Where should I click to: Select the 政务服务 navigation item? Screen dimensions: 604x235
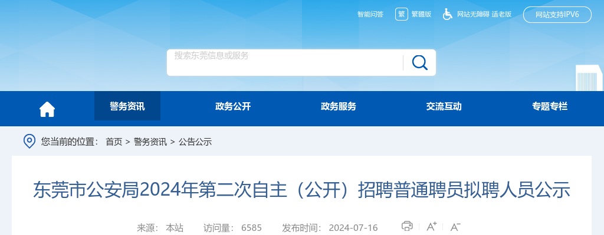[x=339, y=106]
